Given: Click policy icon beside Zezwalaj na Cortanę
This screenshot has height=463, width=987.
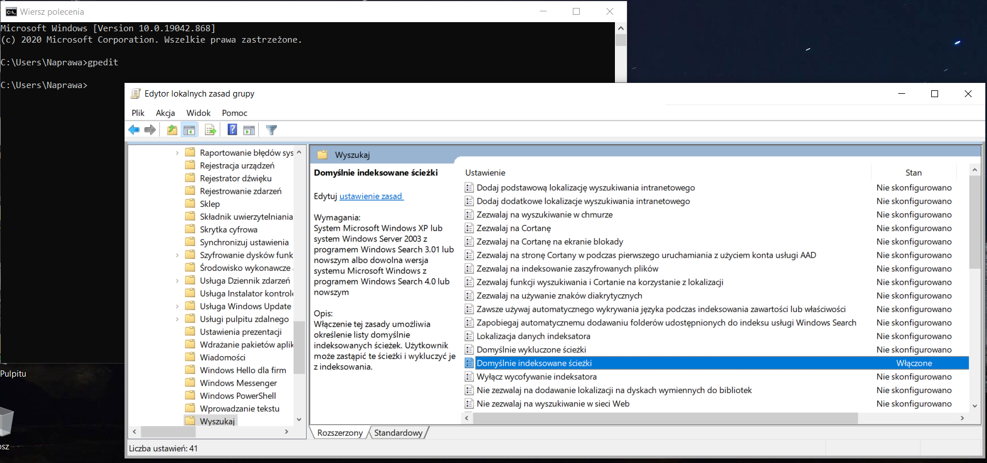Looking at the screenshot, I should pos(469,228).
